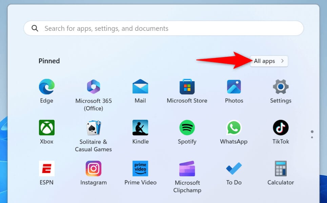This screenshot has height=203, width=327.
Task: Open the Microsoft Store icon
Action: tap(187, 87)
